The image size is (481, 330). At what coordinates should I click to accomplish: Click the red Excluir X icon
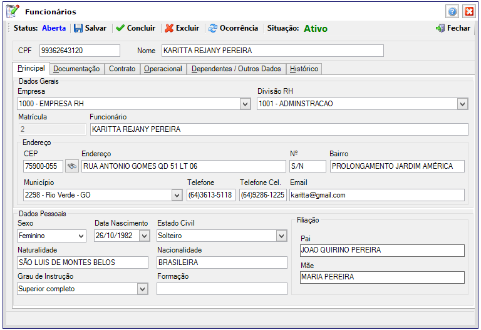[169, 28]
